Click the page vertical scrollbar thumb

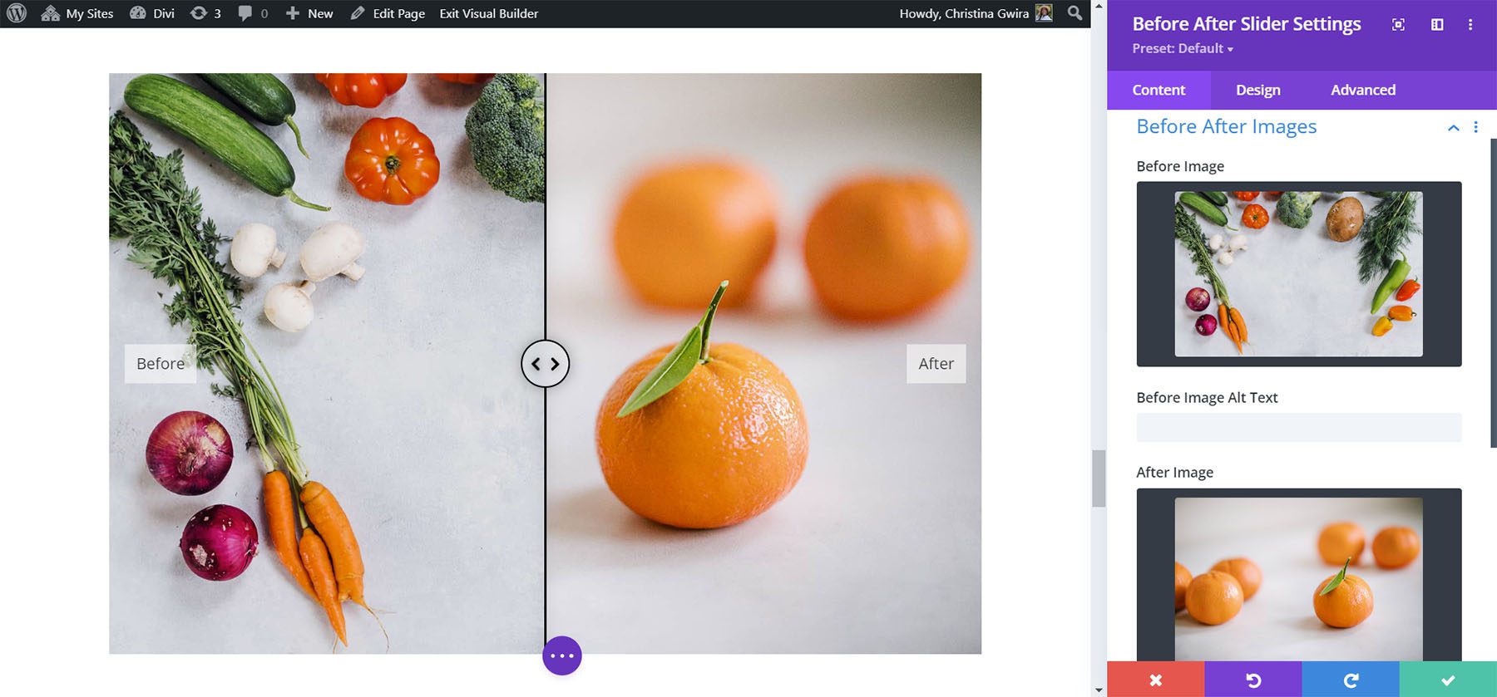click(1099, 479)
